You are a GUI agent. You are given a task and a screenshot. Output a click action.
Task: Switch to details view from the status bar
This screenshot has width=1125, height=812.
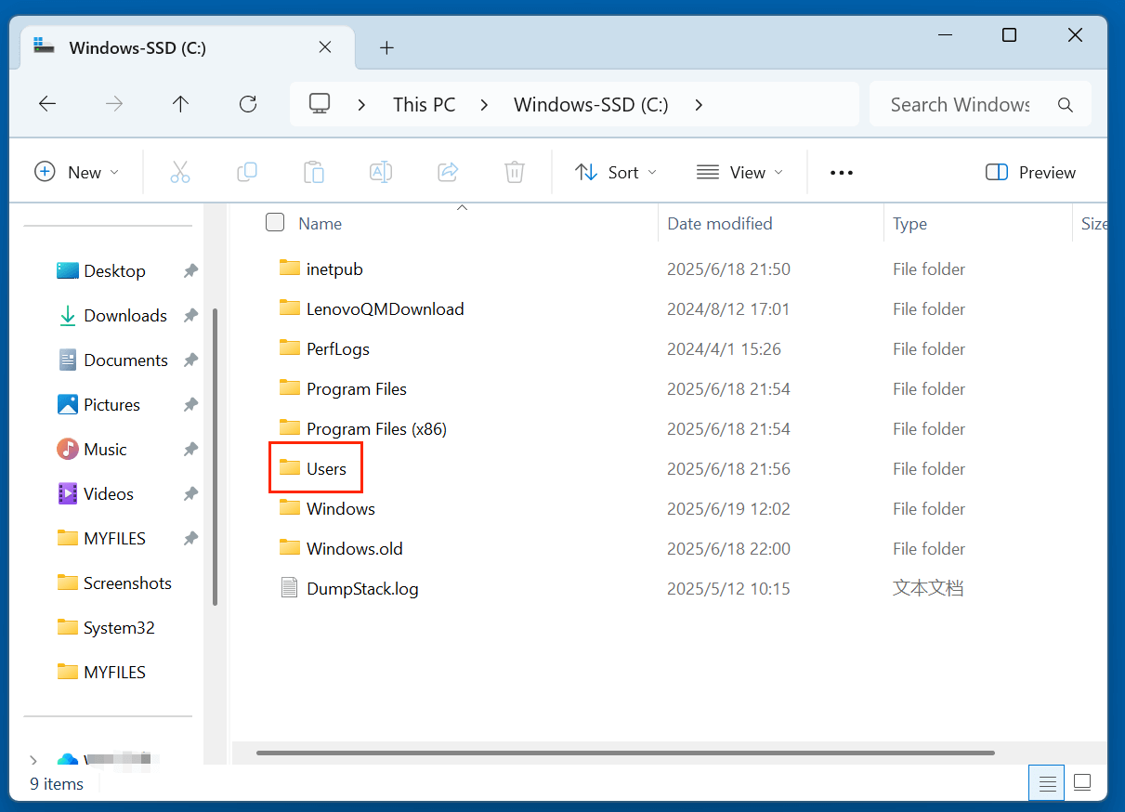point(1046,782)
